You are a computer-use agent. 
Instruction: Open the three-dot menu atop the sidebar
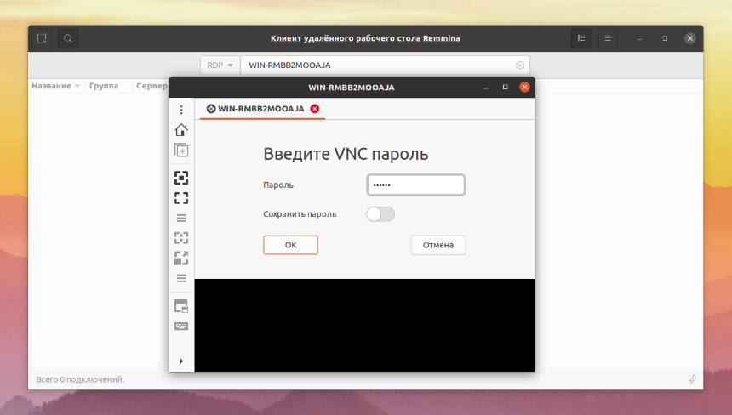click(181, 110)
